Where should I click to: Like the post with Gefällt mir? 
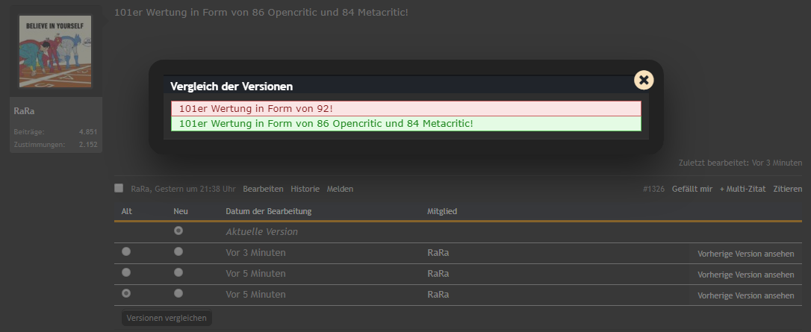point(692,189)
